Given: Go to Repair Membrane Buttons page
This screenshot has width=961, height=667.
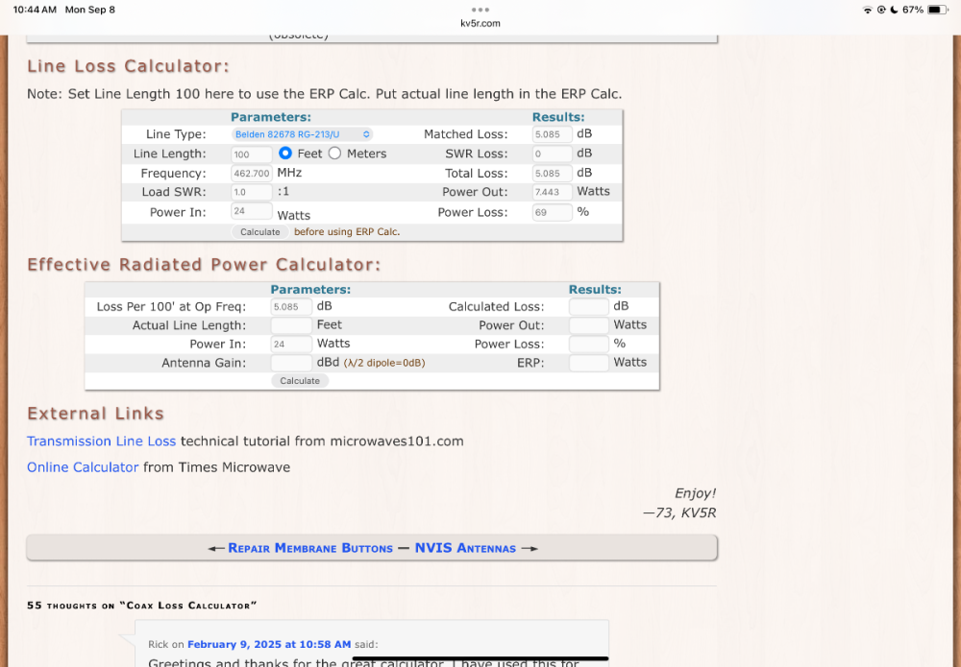Looking at the screenshot, I should pyautogui.click(x=309, y=548).
